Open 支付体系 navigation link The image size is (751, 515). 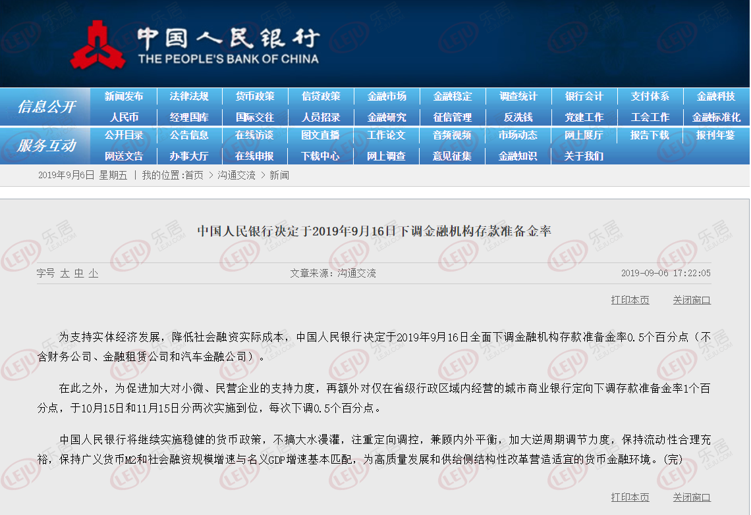[650, 96]
